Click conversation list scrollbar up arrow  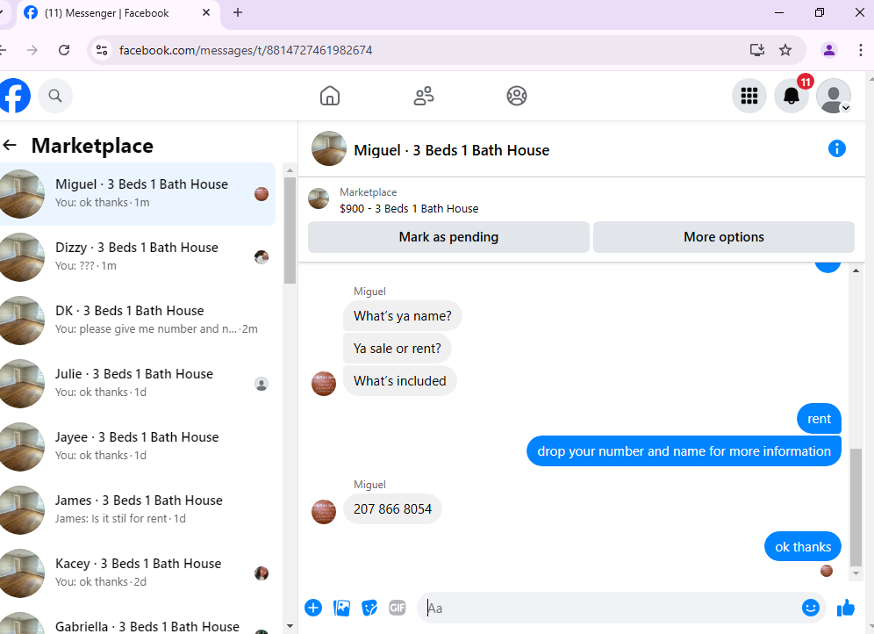pos(290,170)
